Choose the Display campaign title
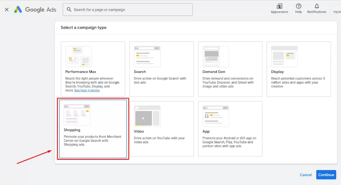The width and height of the screenshot is (341, 185). pos(277,72)
